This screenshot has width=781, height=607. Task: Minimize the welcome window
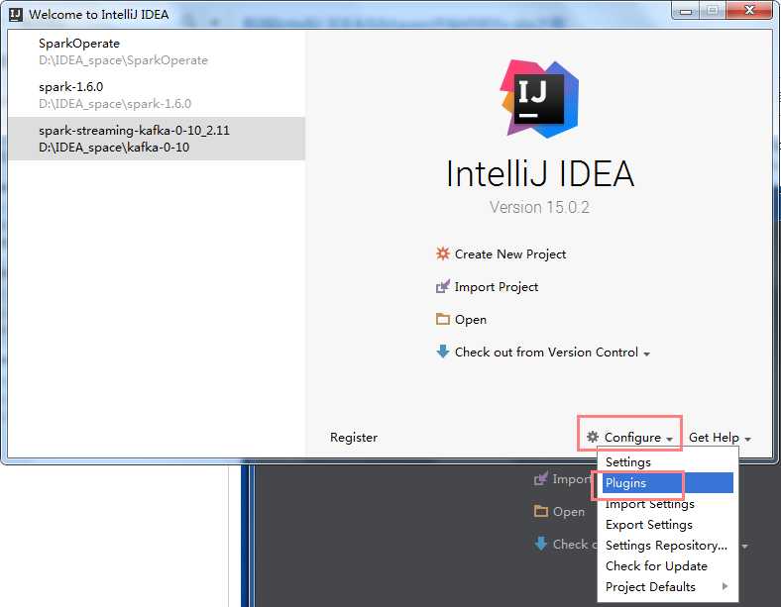[x=686, y=11]
